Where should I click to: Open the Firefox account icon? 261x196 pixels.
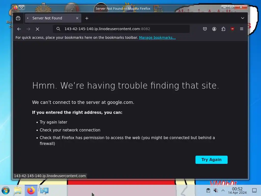coord(214,29)
